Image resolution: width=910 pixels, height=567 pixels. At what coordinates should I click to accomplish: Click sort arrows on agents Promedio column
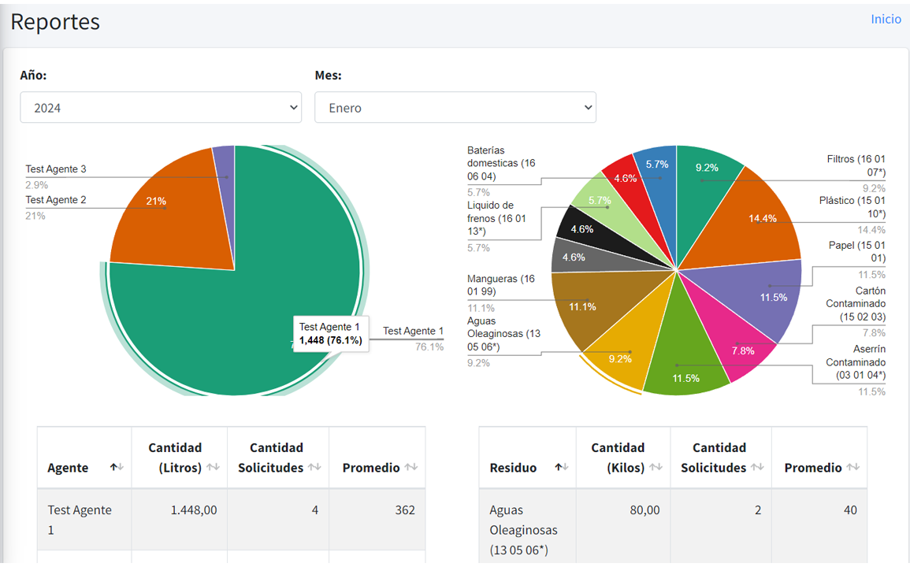point(410,468)
